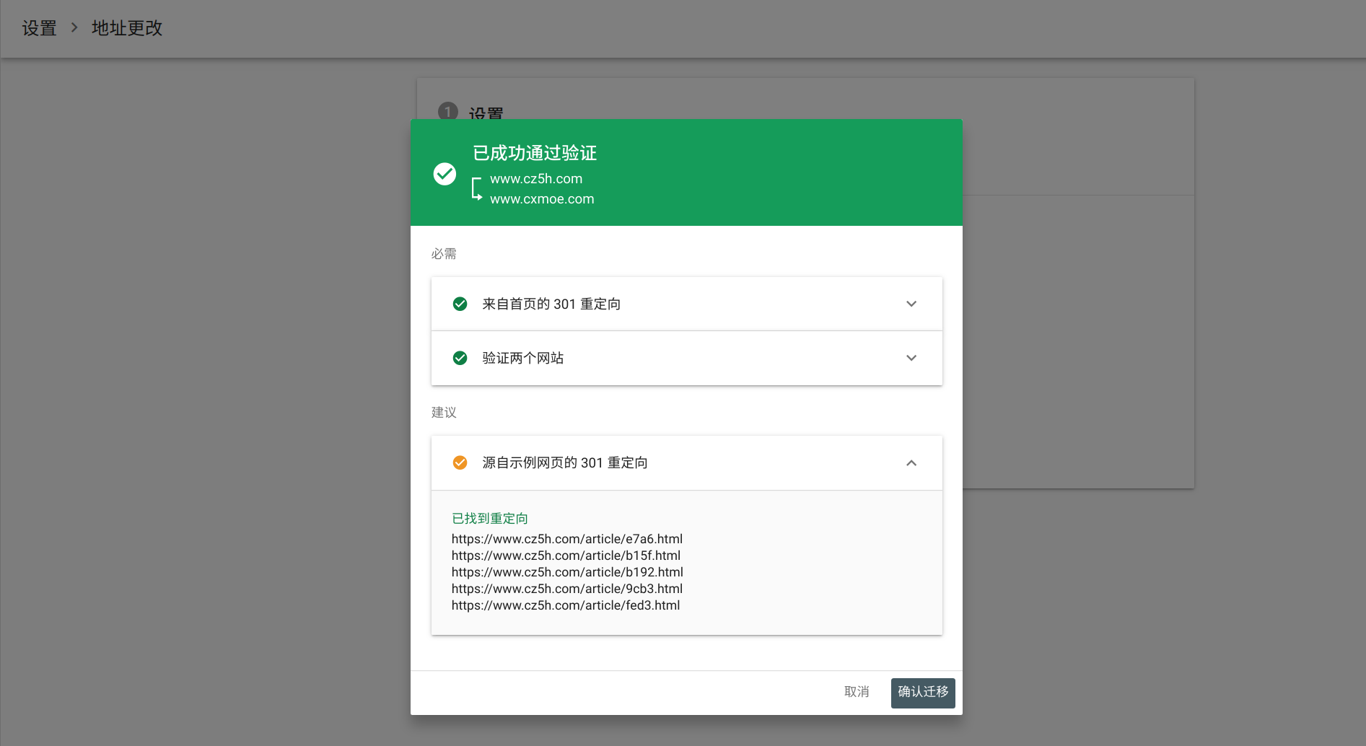Click the green check icon beside 验证两个网站
The height and width of the screenshot is (746, 1366).
pyautogui.click(x=460, y=358)
